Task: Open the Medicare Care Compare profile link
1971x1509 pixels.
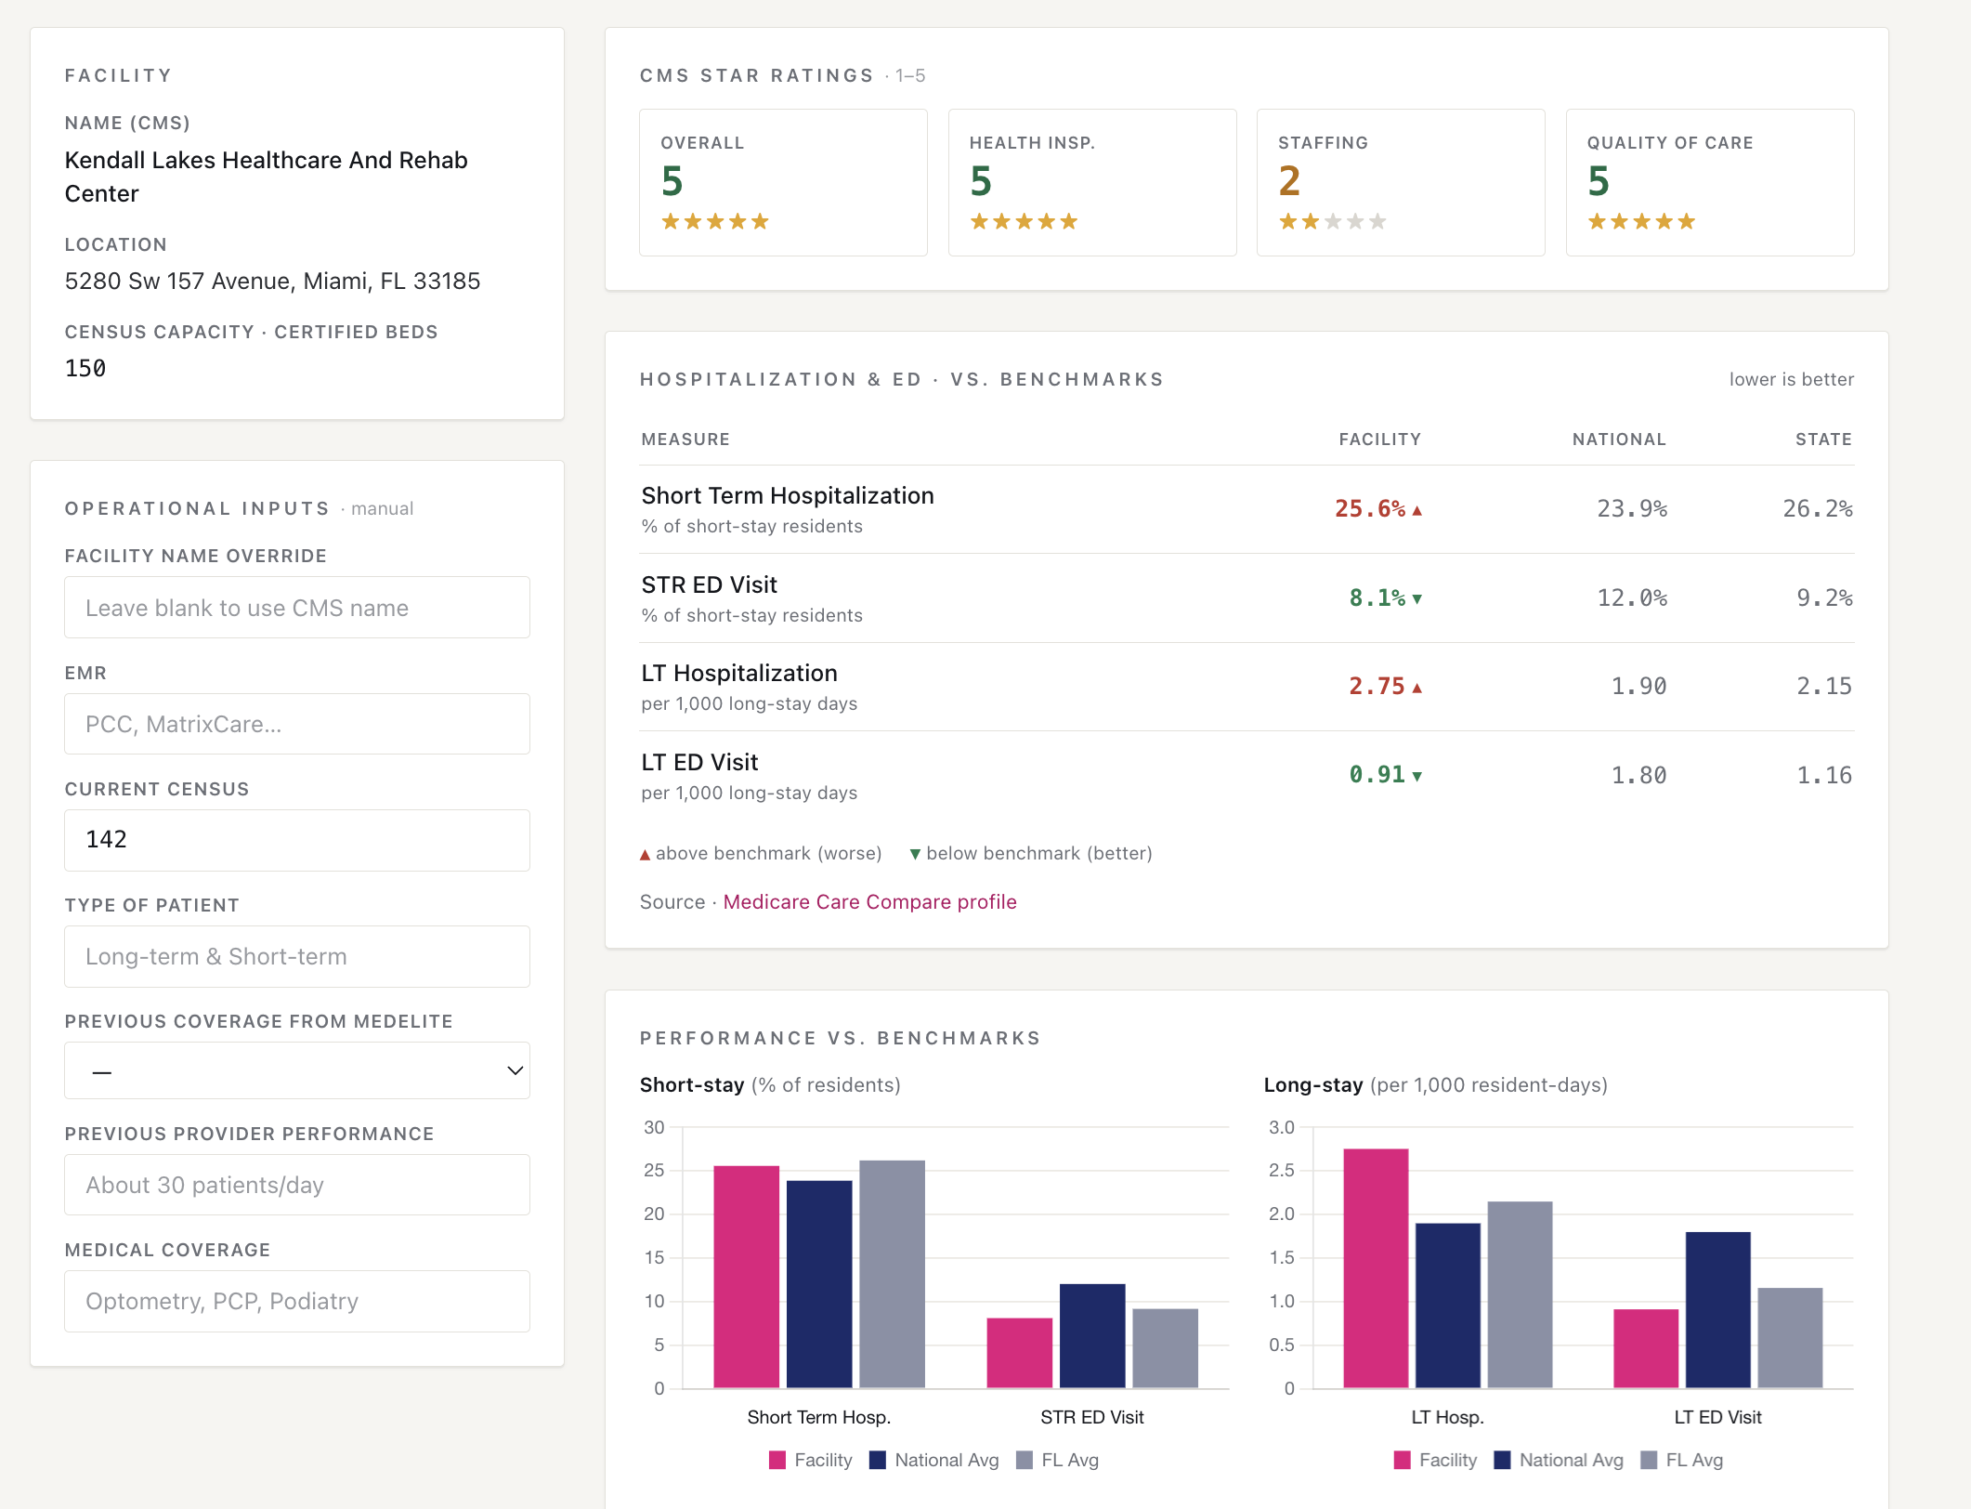Action: pos(869,901)
